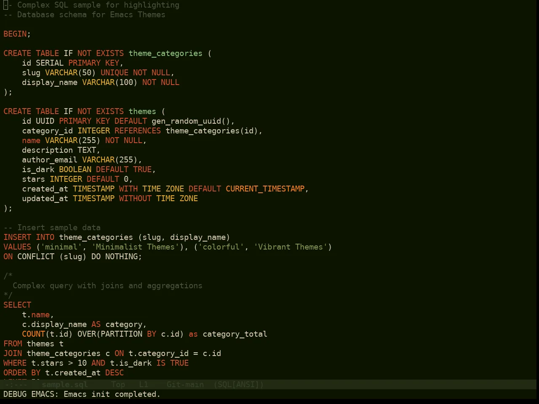Click the 'minimal' string in VALUES line

[61, 247]
